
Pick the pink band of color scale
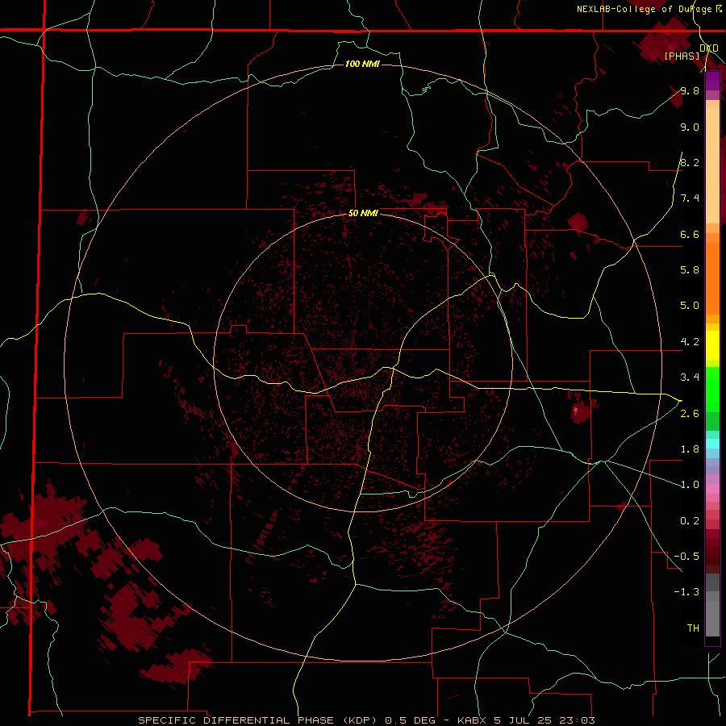coord(712,489)
